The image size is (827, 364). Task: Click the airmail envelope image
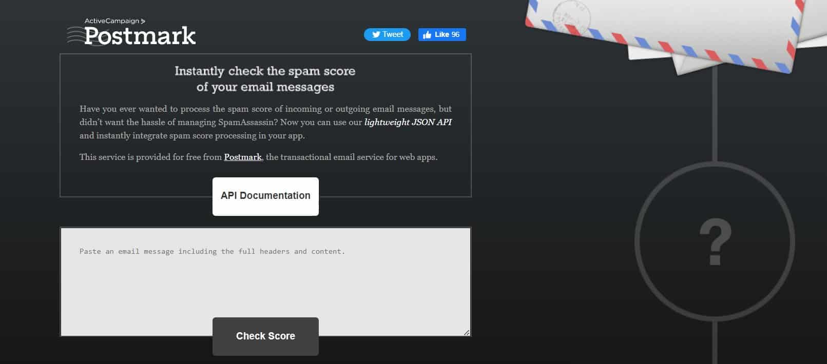tap(665, 35)
